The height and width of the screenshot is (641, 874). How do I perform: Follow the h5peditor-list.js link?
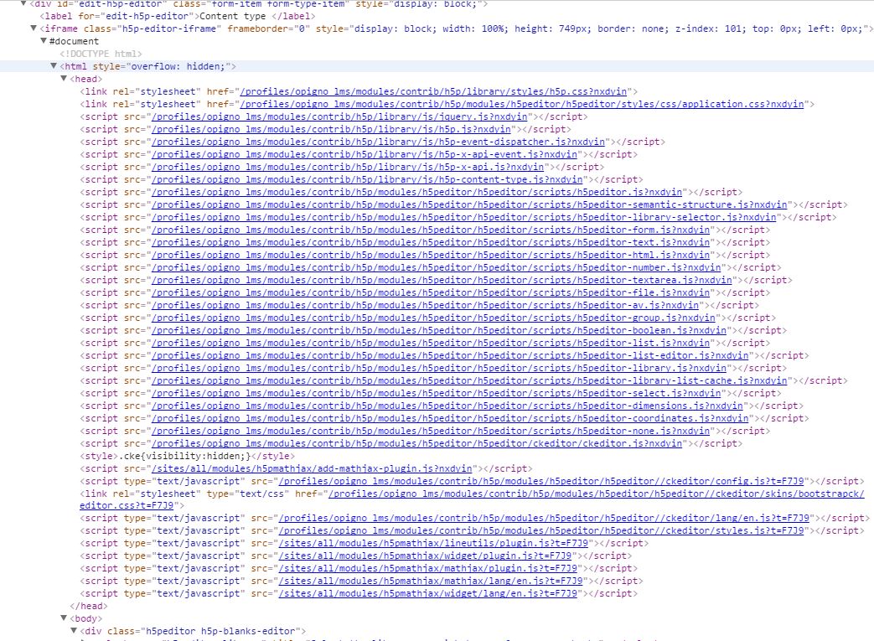coord(431,343)
